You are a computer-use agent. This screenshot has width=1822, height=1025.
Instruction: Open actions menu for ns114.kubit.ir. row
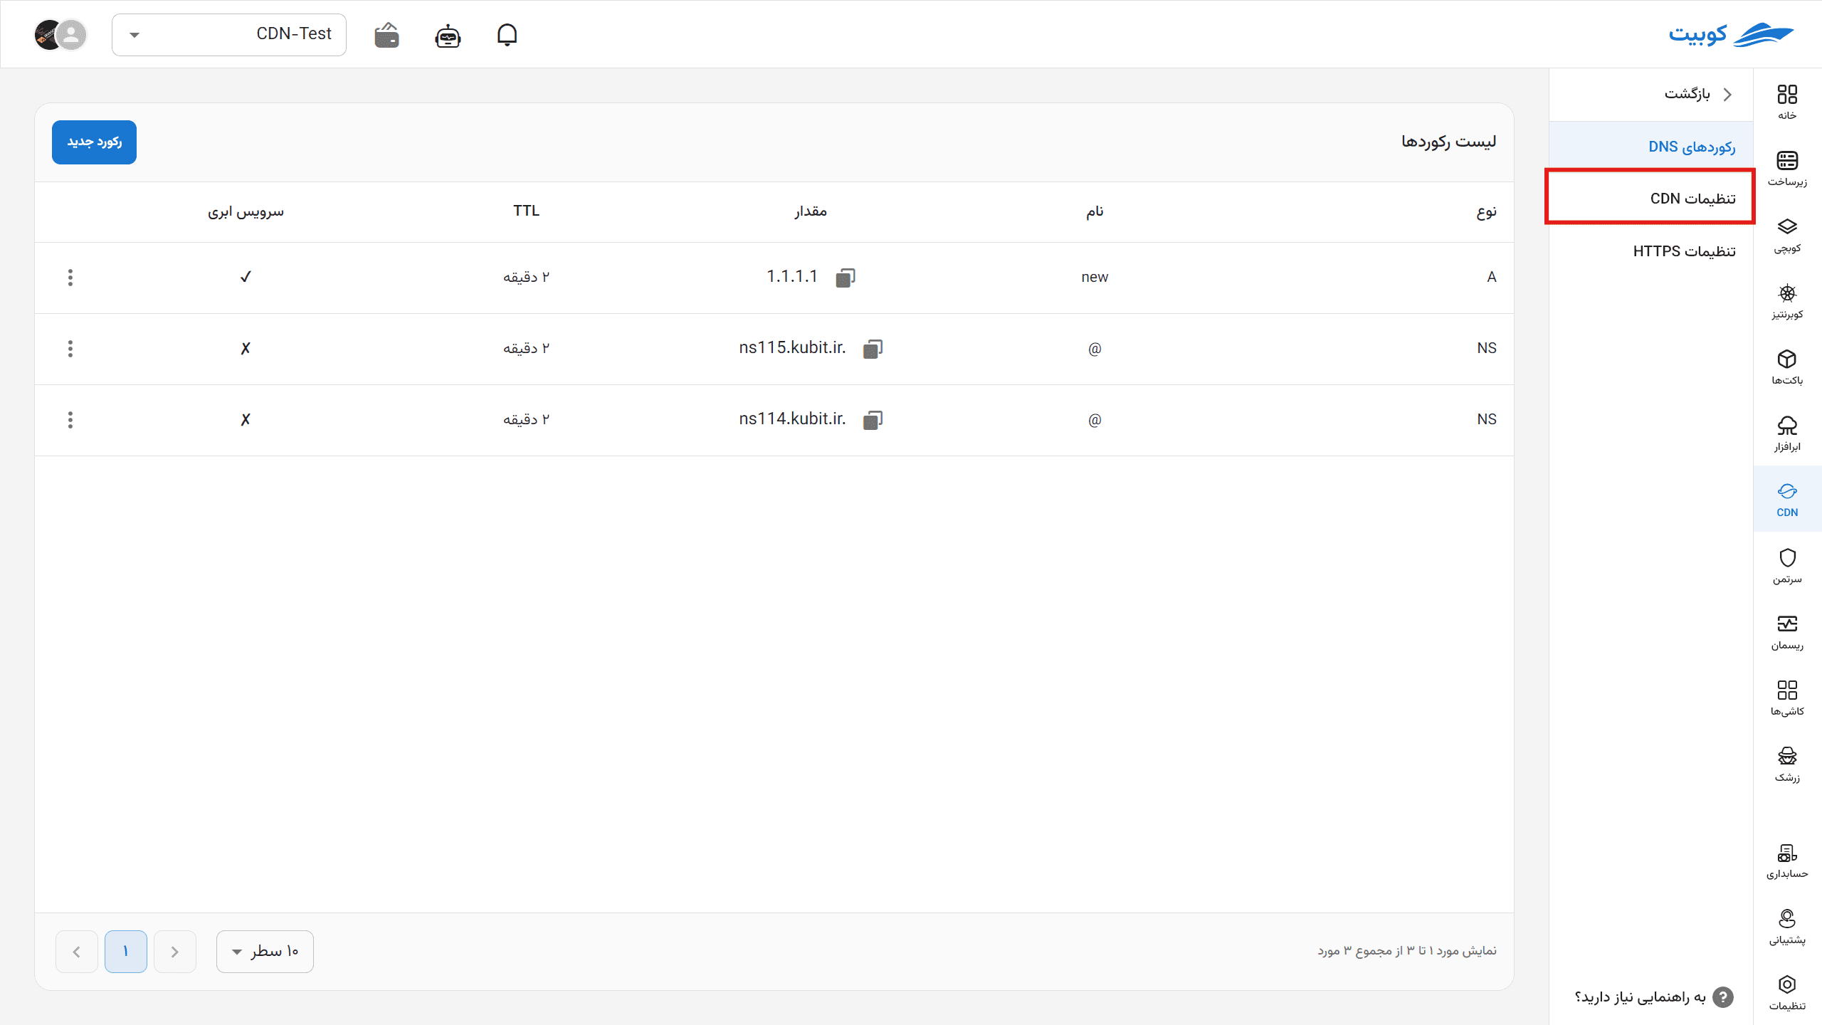click(70, 420)
